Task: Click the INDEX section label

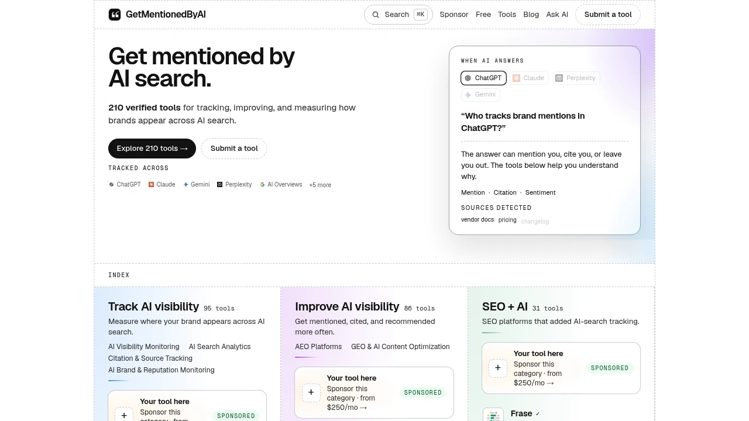Action: click(x=119, y=275)
